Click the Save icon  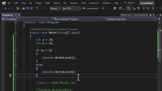(x=28, y=8)
